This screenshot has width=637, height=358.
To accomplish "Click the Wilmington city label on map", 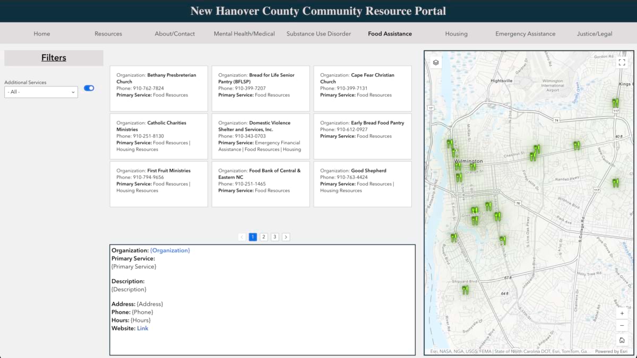I will pos(468,161).
